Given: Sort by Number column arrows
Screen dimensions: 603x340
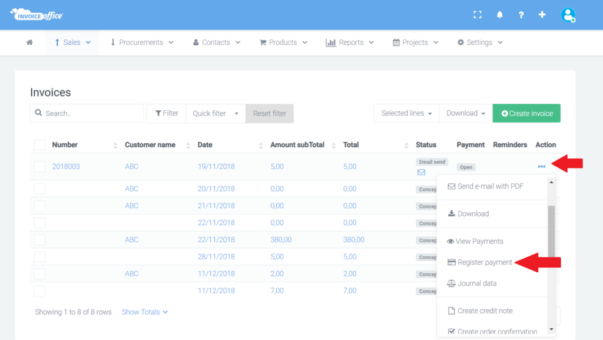Looking at the screenshot, I should coord(115,146).
